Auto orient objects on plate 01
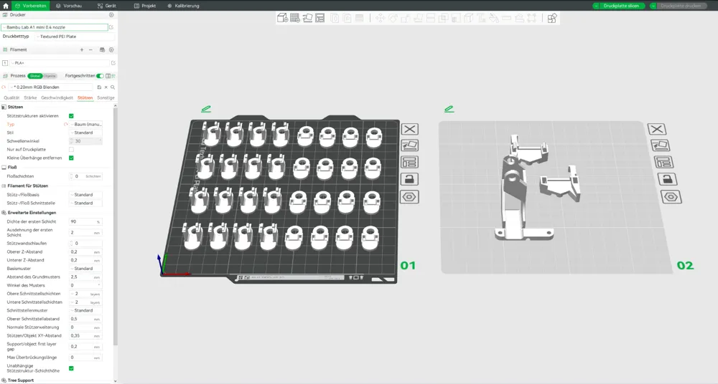 (x=409, y=145)
